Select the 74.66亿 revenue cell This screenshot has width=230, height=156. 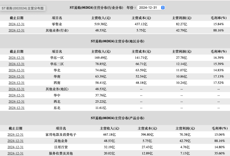point(101,70)
